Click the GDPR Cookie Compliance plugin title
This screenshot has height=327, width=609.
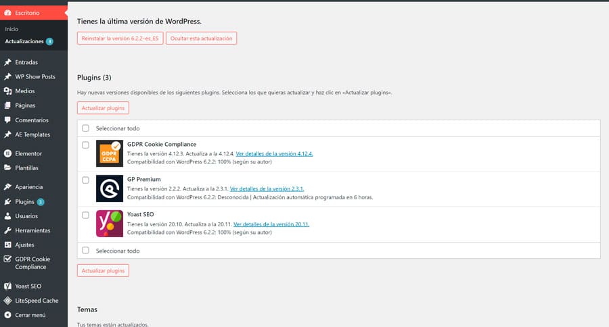(162, 144)
